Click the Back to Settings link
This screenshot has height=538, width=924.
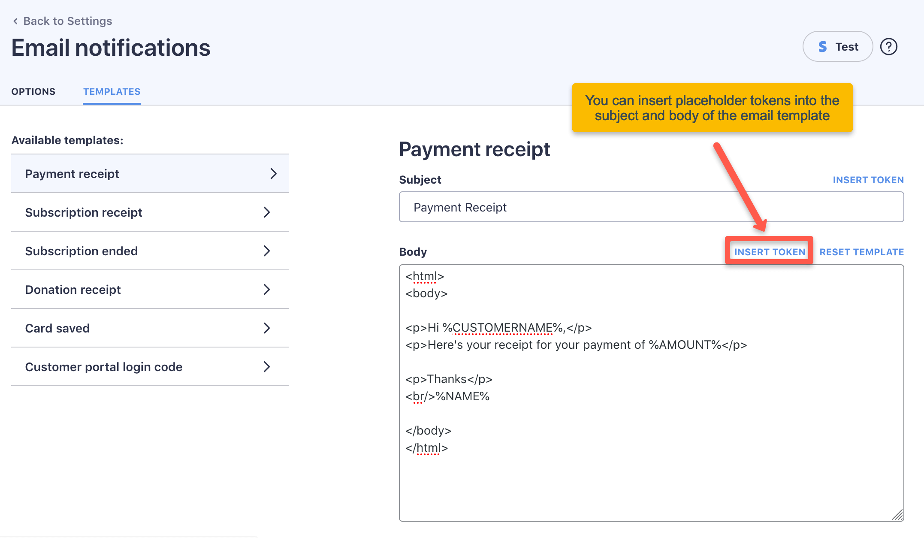(x=68, y=21)
